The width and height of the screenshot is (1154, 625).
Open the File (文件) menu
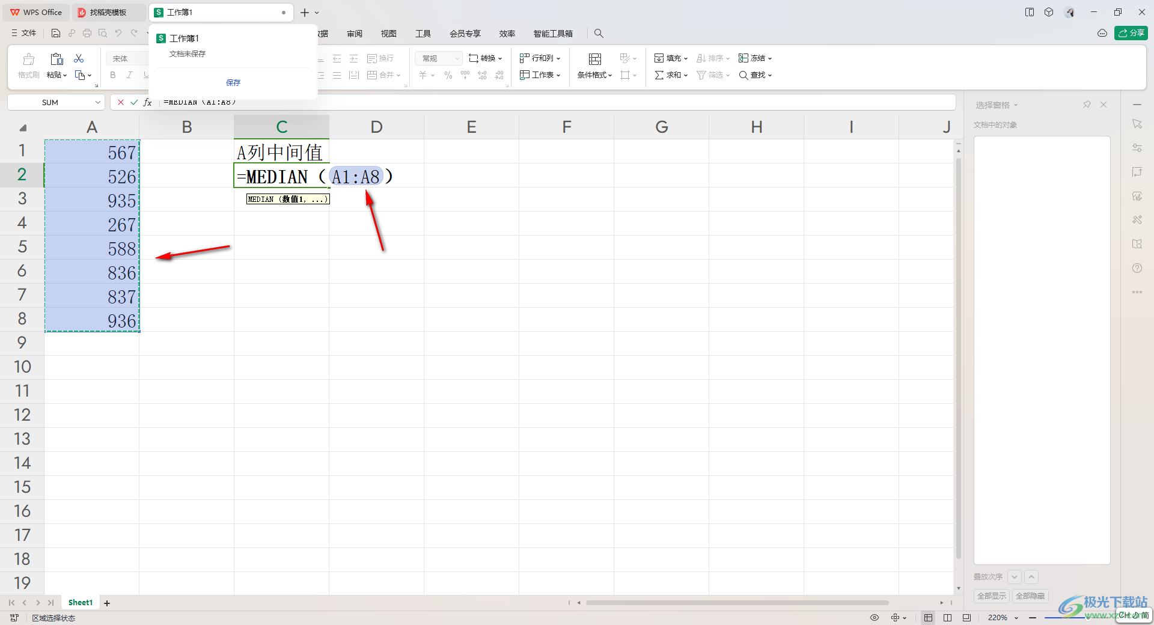tap(24, 34)
